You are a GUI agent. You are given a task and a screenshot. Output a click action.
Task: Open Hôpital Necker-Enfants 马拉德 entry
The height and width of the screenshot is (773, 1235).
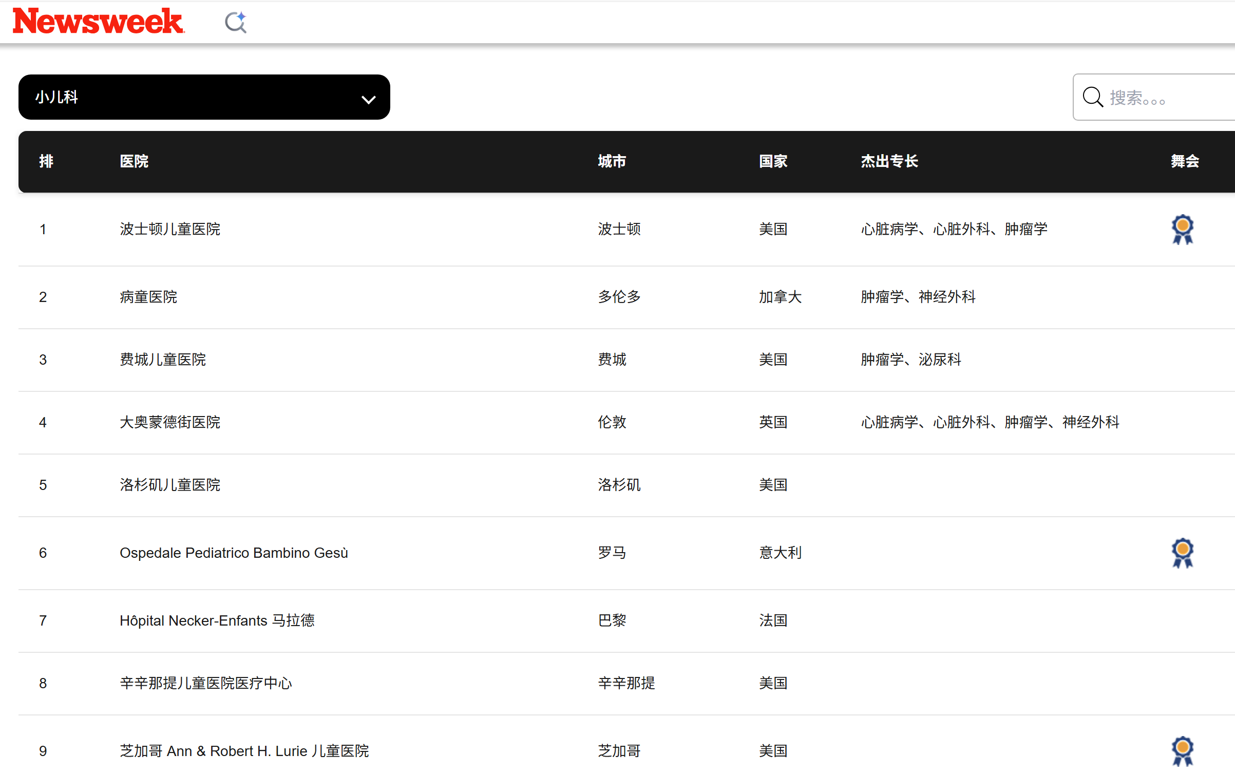(217, 620)
